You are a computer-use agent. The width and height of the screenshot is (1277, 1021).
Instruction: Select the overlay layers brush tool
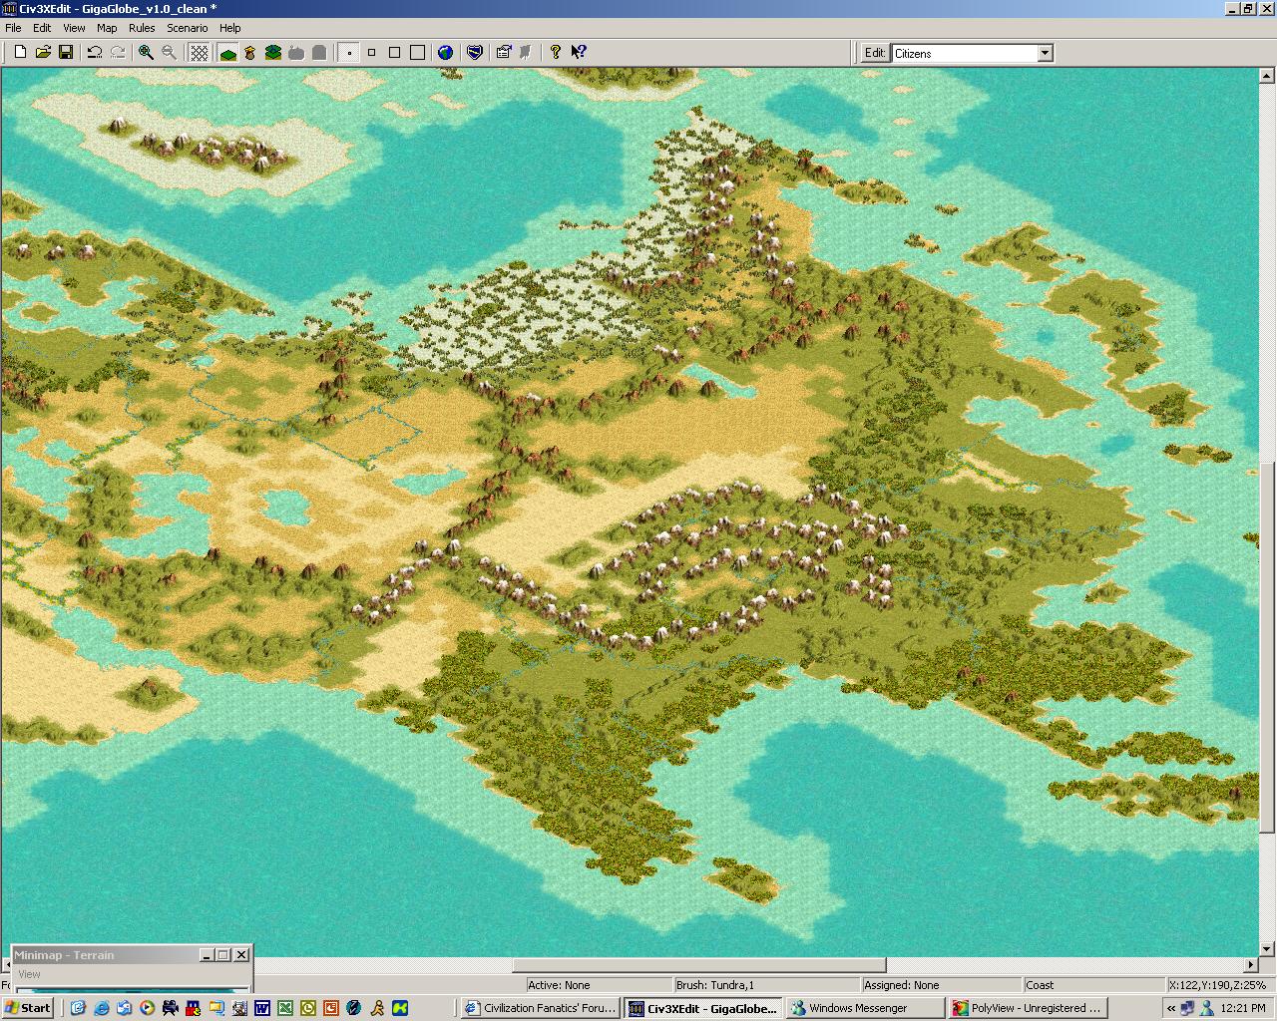273,53
